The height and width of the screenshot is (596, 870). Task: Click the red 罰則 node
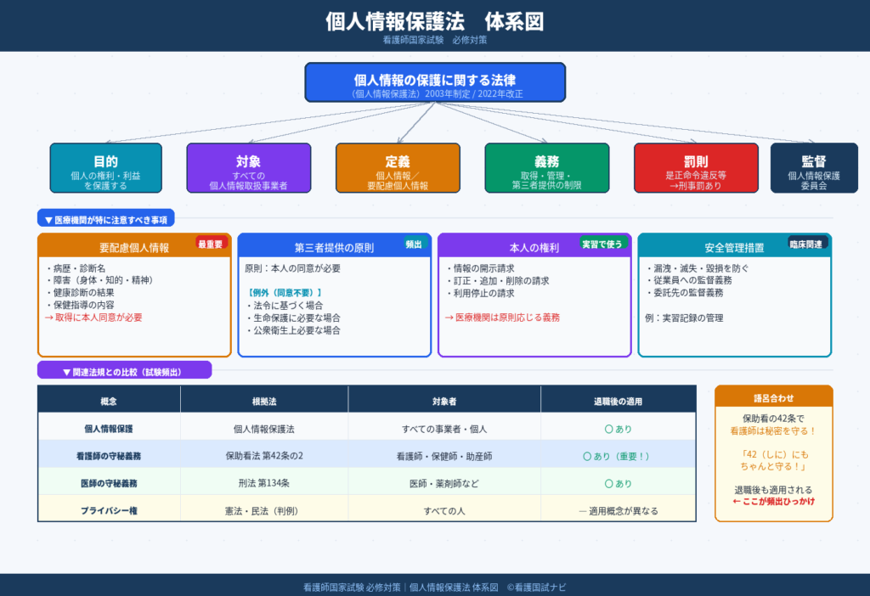[696, 168]
